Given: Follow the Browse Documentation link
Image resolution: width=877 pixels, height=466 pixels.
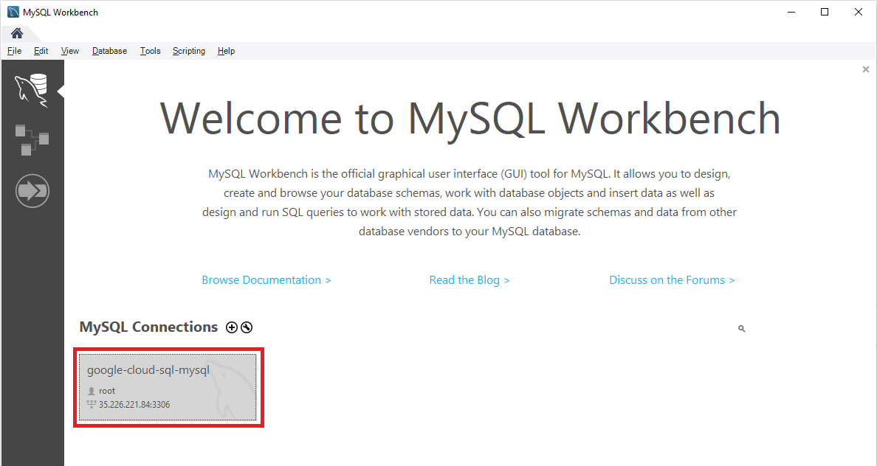Looking at the screenshot, I should [x=266, y=280].
